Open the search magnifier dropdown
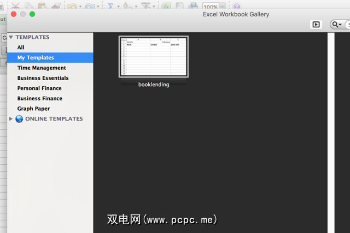 point(337,25)
